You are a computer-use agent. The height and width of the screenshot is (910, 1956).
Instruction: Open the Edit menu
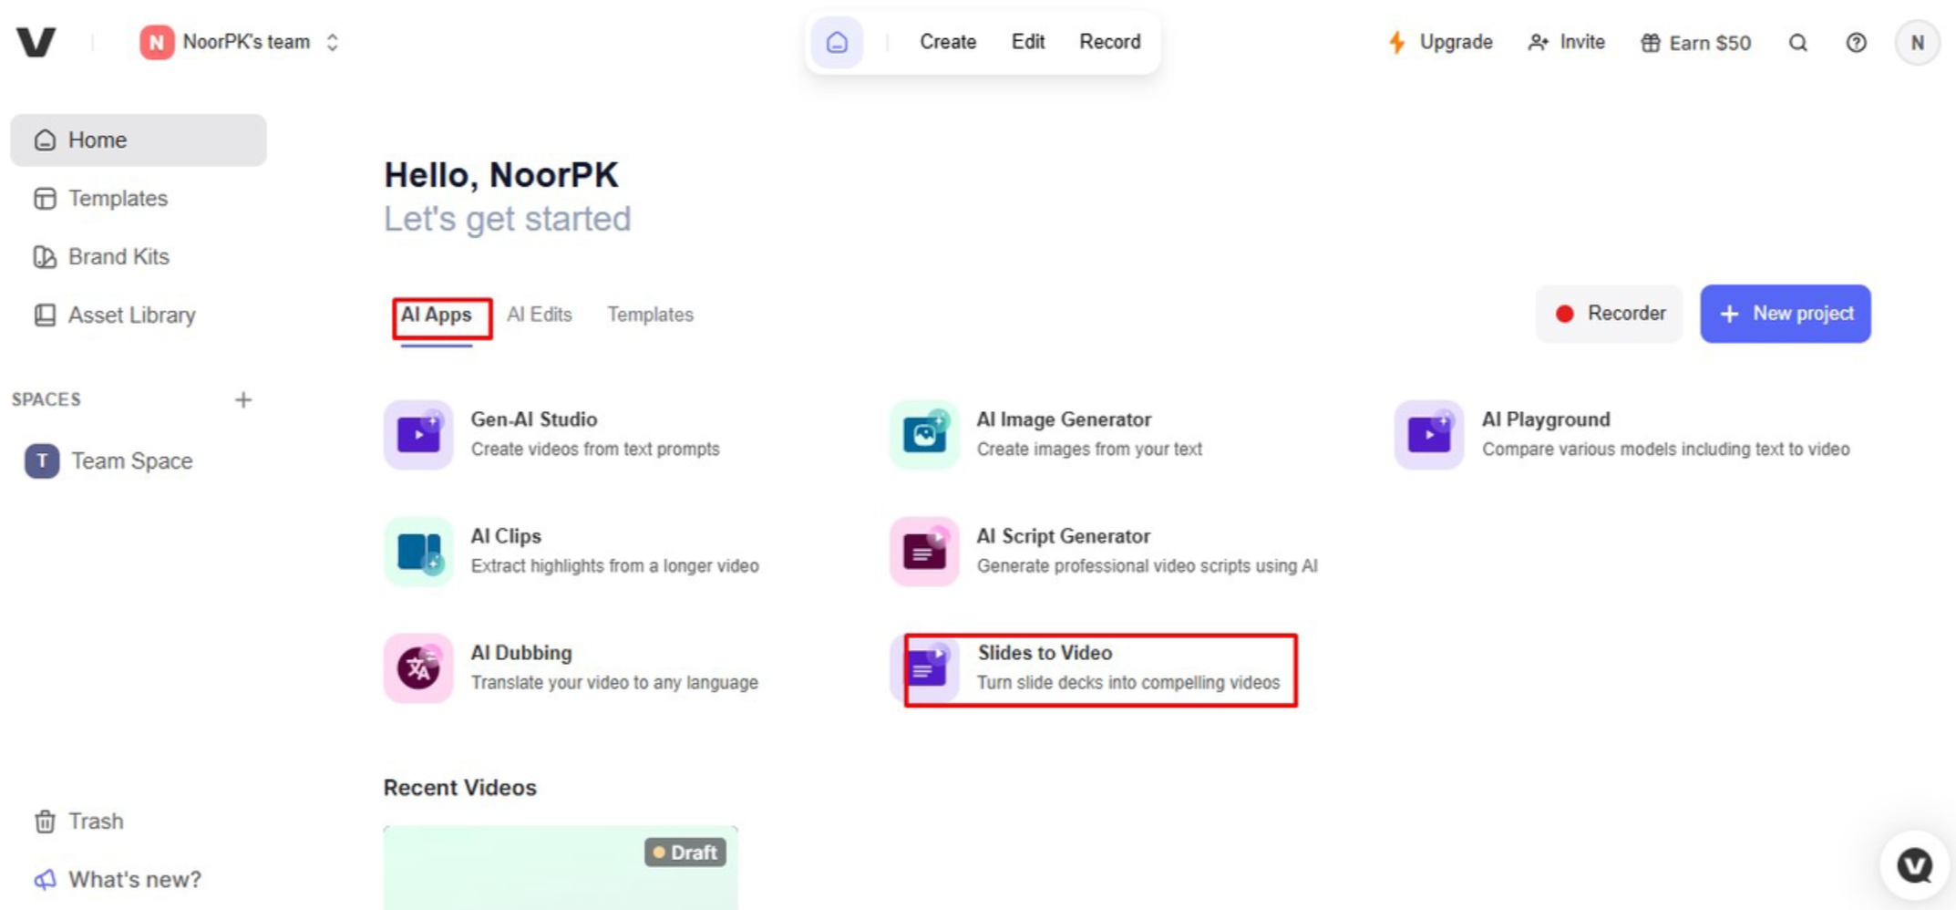pos(1028,42)
